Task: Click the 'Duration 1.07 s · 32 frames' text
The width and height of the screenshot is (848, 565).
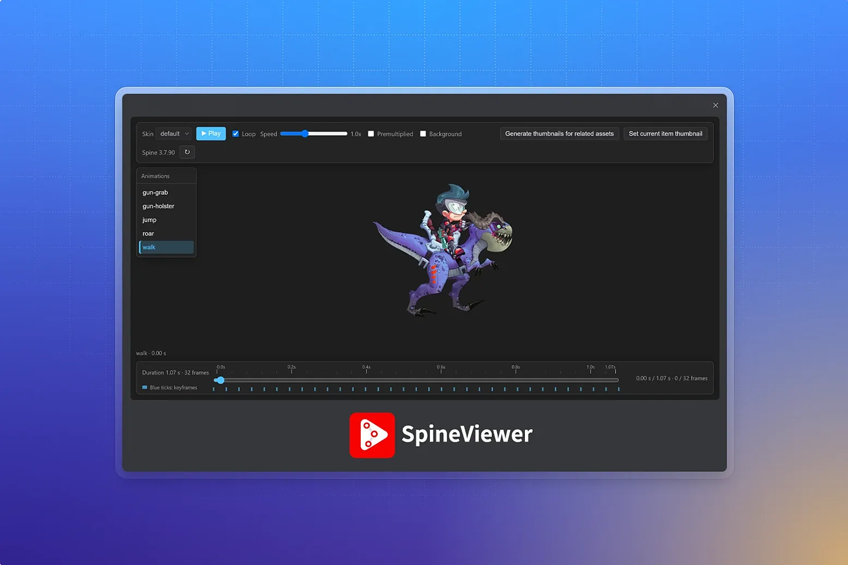Action: tap(175, 373)
